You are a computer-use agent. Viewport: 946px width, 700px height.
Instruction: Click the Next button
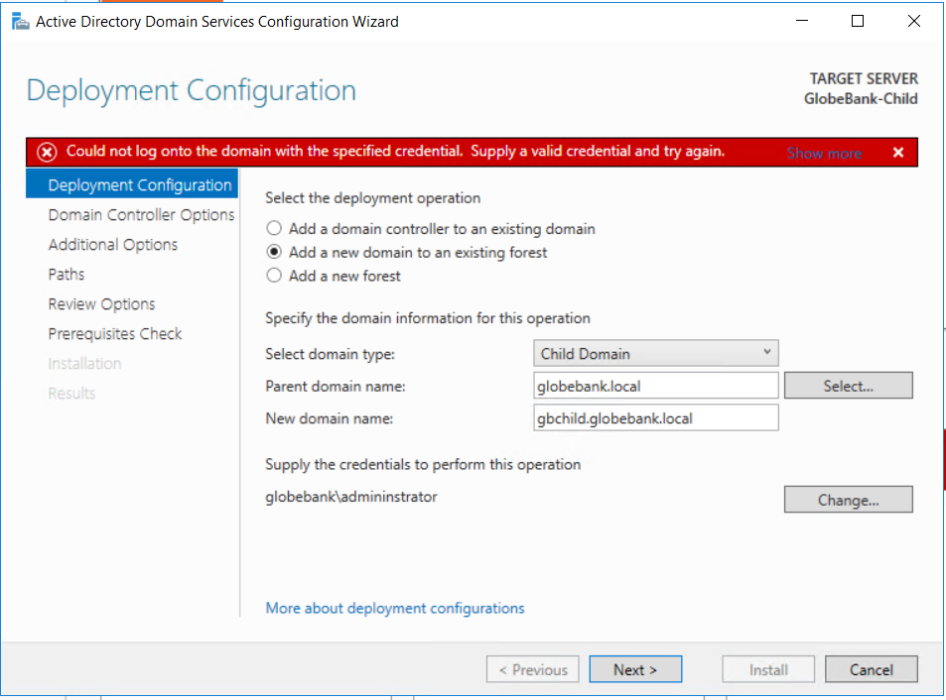635,669
